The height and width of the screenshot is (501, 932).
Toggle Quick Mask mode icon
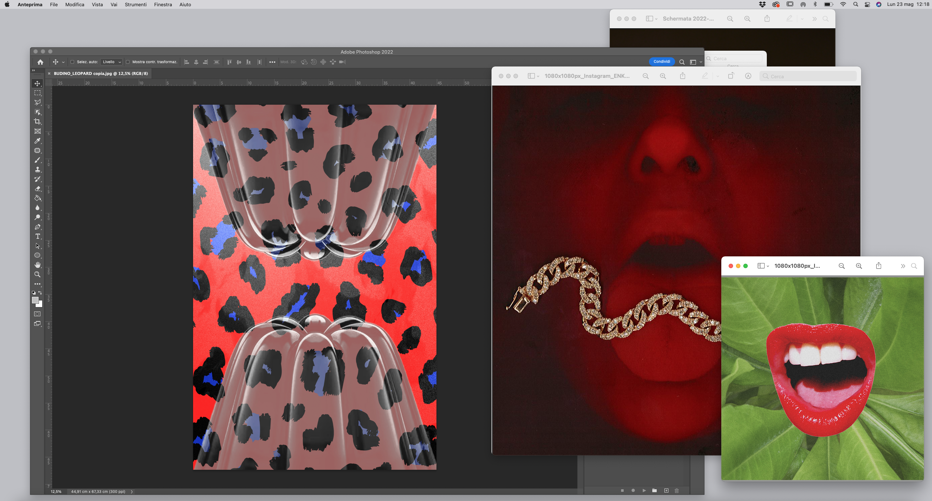[x=37, y=314]
